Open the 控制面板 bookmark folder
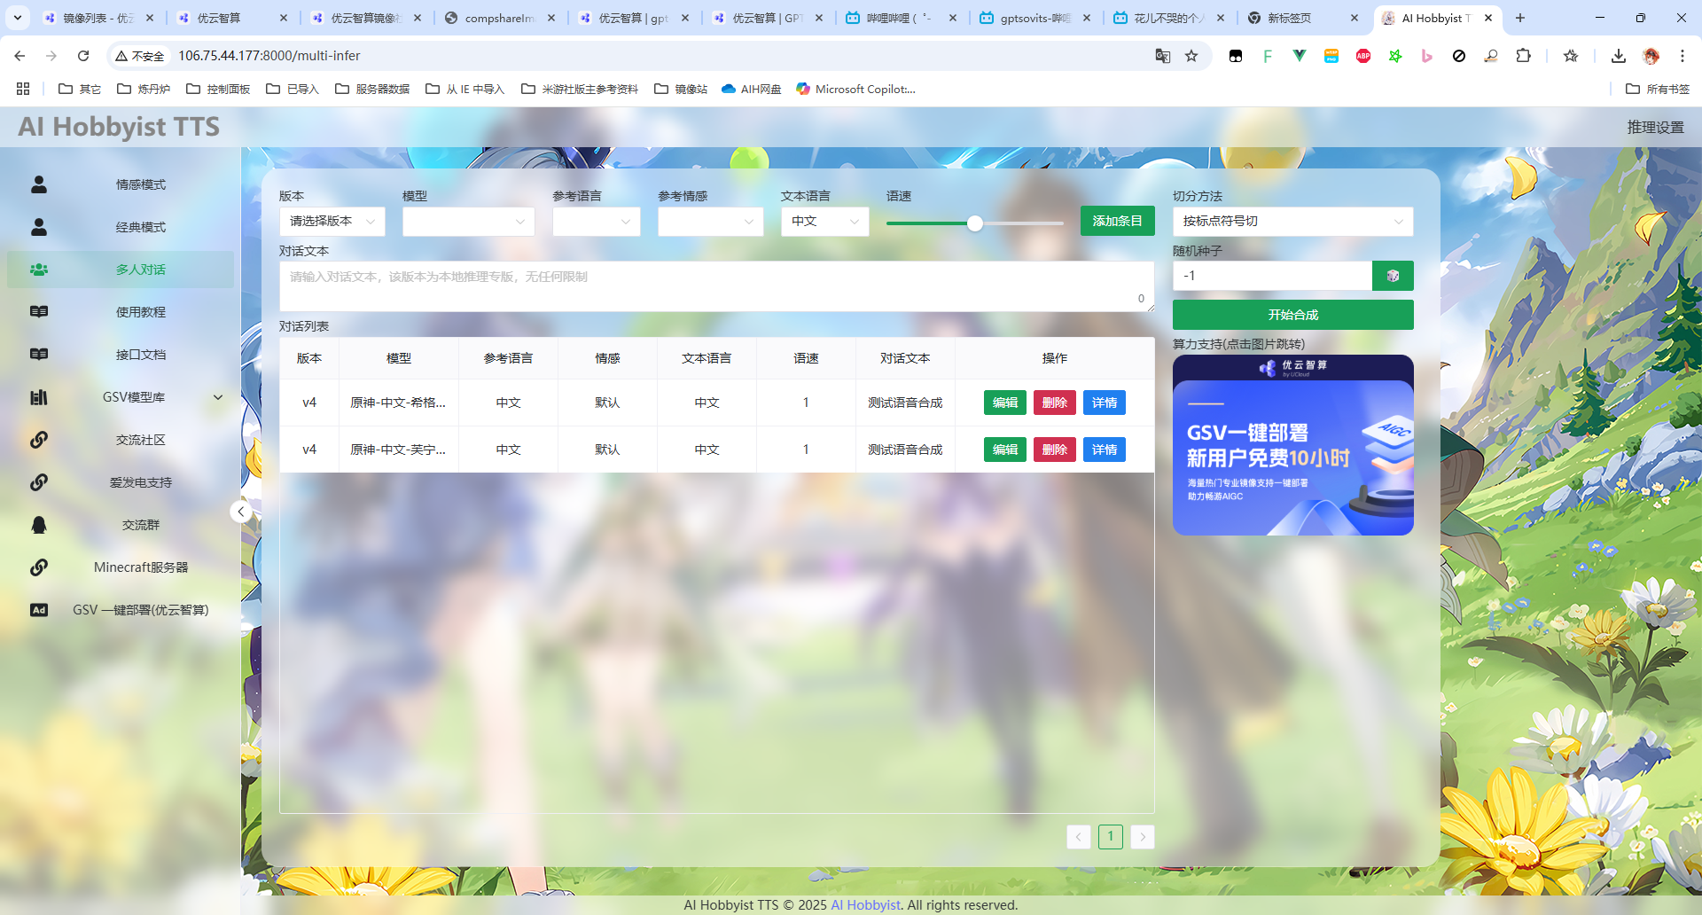1702x915 pixels. click(x=218, y=89)
